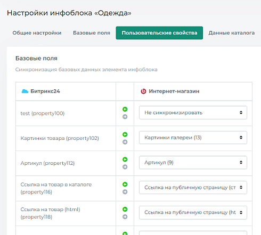The width and height of the screenshot is (261, 235).
Task: Click green left arrow for test (property100)
Action: coord(125,109)
